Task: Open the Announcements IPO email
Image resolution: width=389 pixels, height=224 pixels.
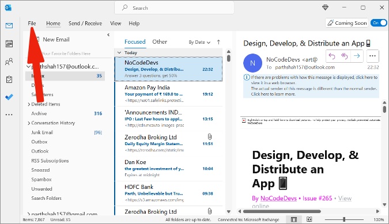Action: pos(169,119)
